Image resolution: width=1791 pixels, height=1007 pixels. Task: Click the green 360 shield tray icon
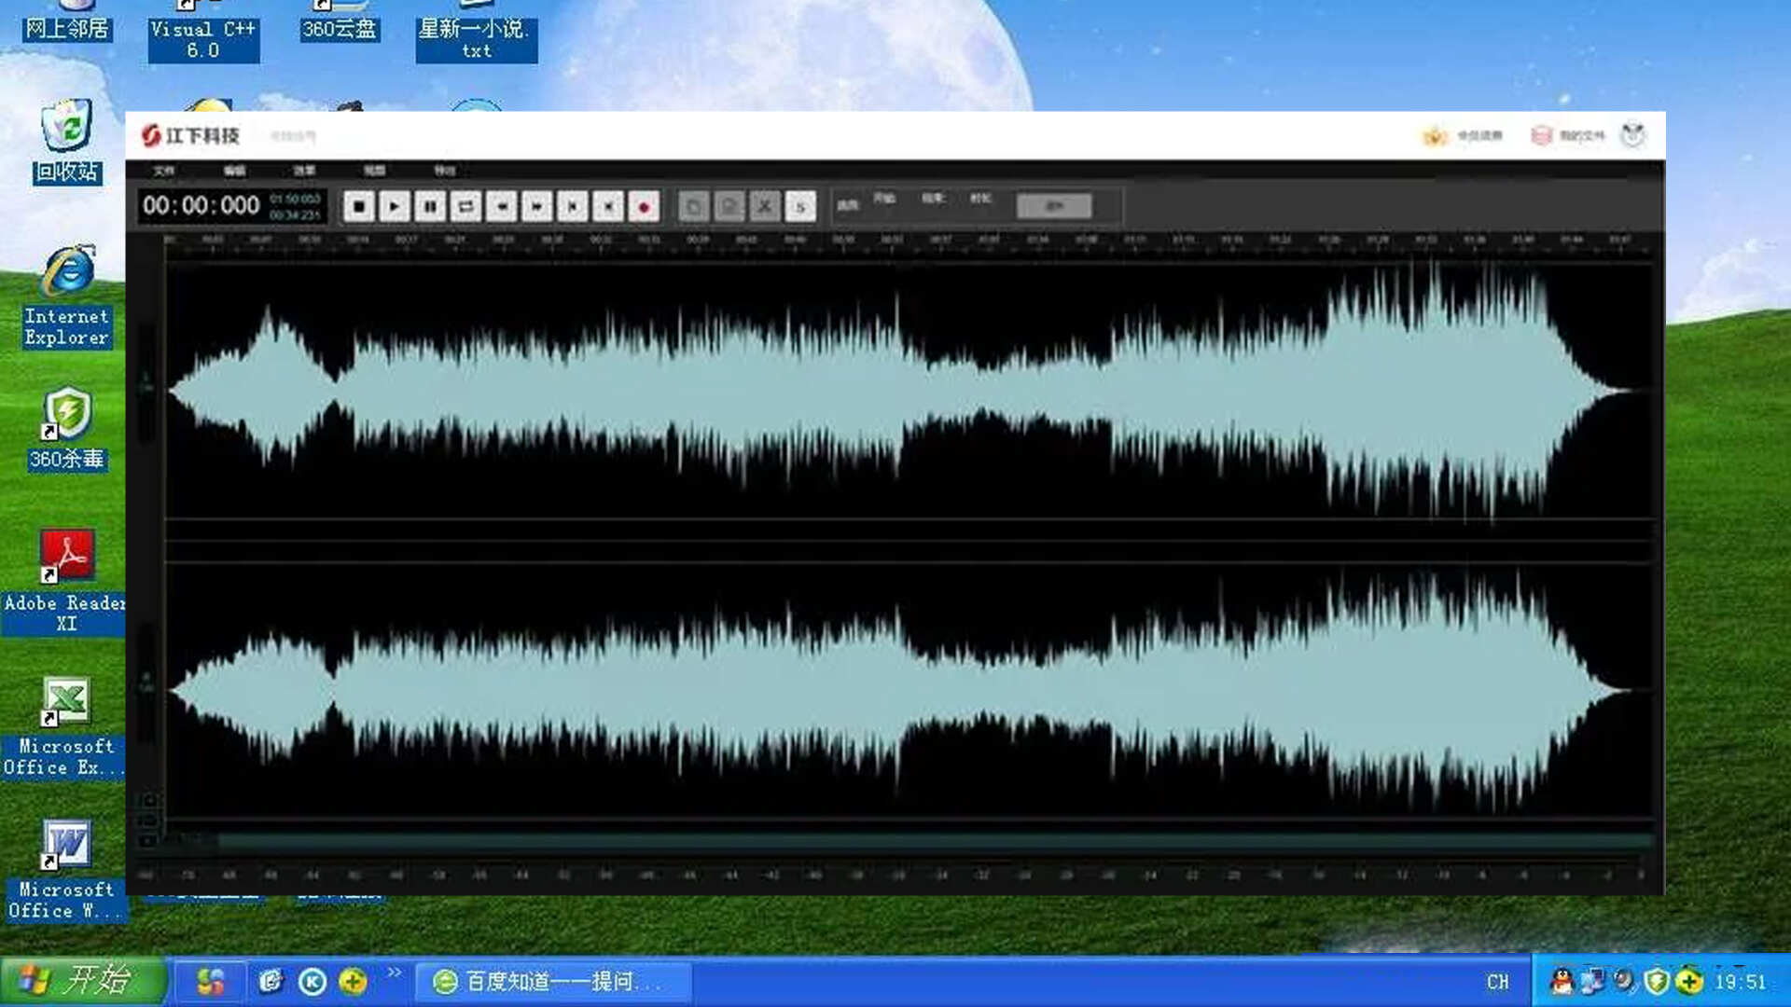coord(1657,981)
